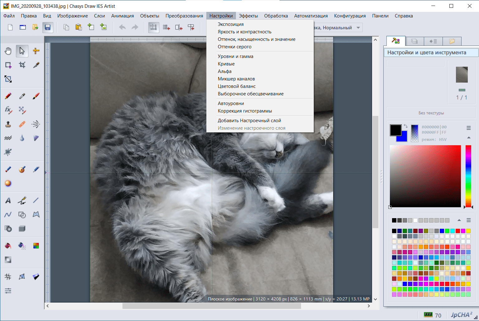Click the memory indicator showing 70

[x=433, y=315]
